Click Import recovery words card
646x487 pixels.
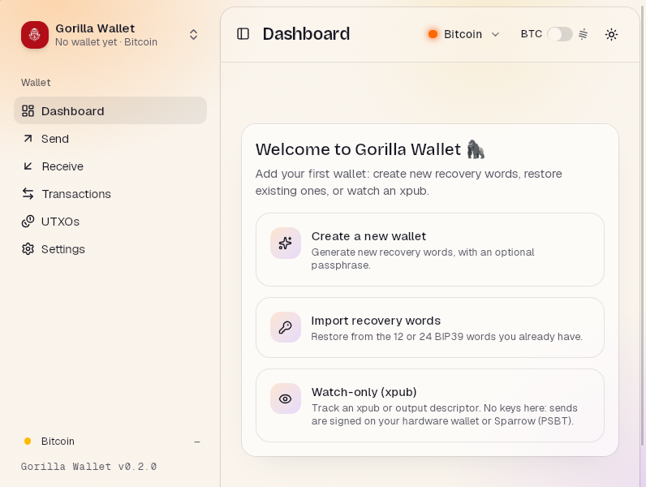click(x=429, y=328)
